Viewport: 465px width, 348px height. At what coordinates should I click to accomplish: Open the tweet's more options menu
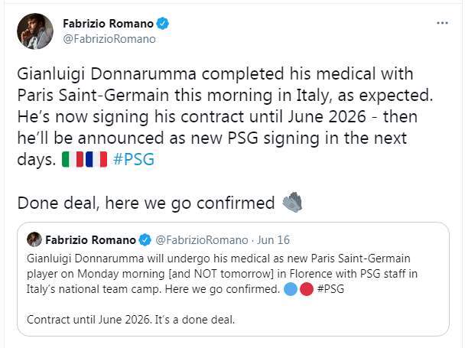click(x=442, y=24)
